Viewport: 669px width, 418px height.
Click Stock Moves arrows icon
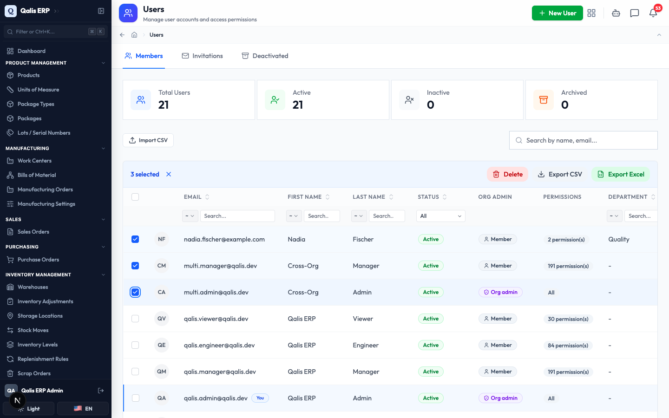10,330
